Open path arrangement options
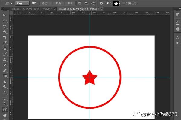 93,3
